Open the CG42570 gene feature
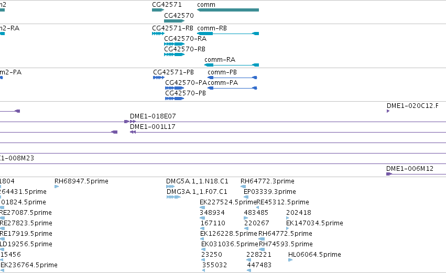 click(x=175, y=21)
